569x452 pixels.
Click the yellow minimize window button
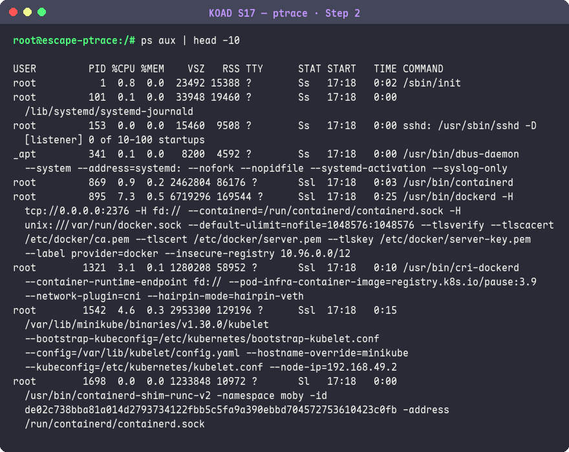pyautogui.click(x=28, y=12)
